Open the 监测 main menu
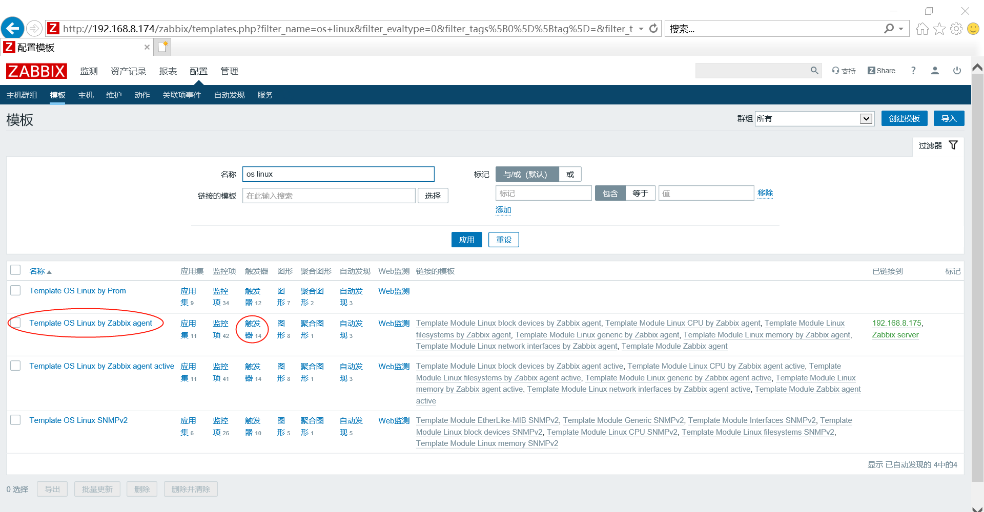This screenshot has height=512, width=984. pyautogui.click(x=89, y=71)
